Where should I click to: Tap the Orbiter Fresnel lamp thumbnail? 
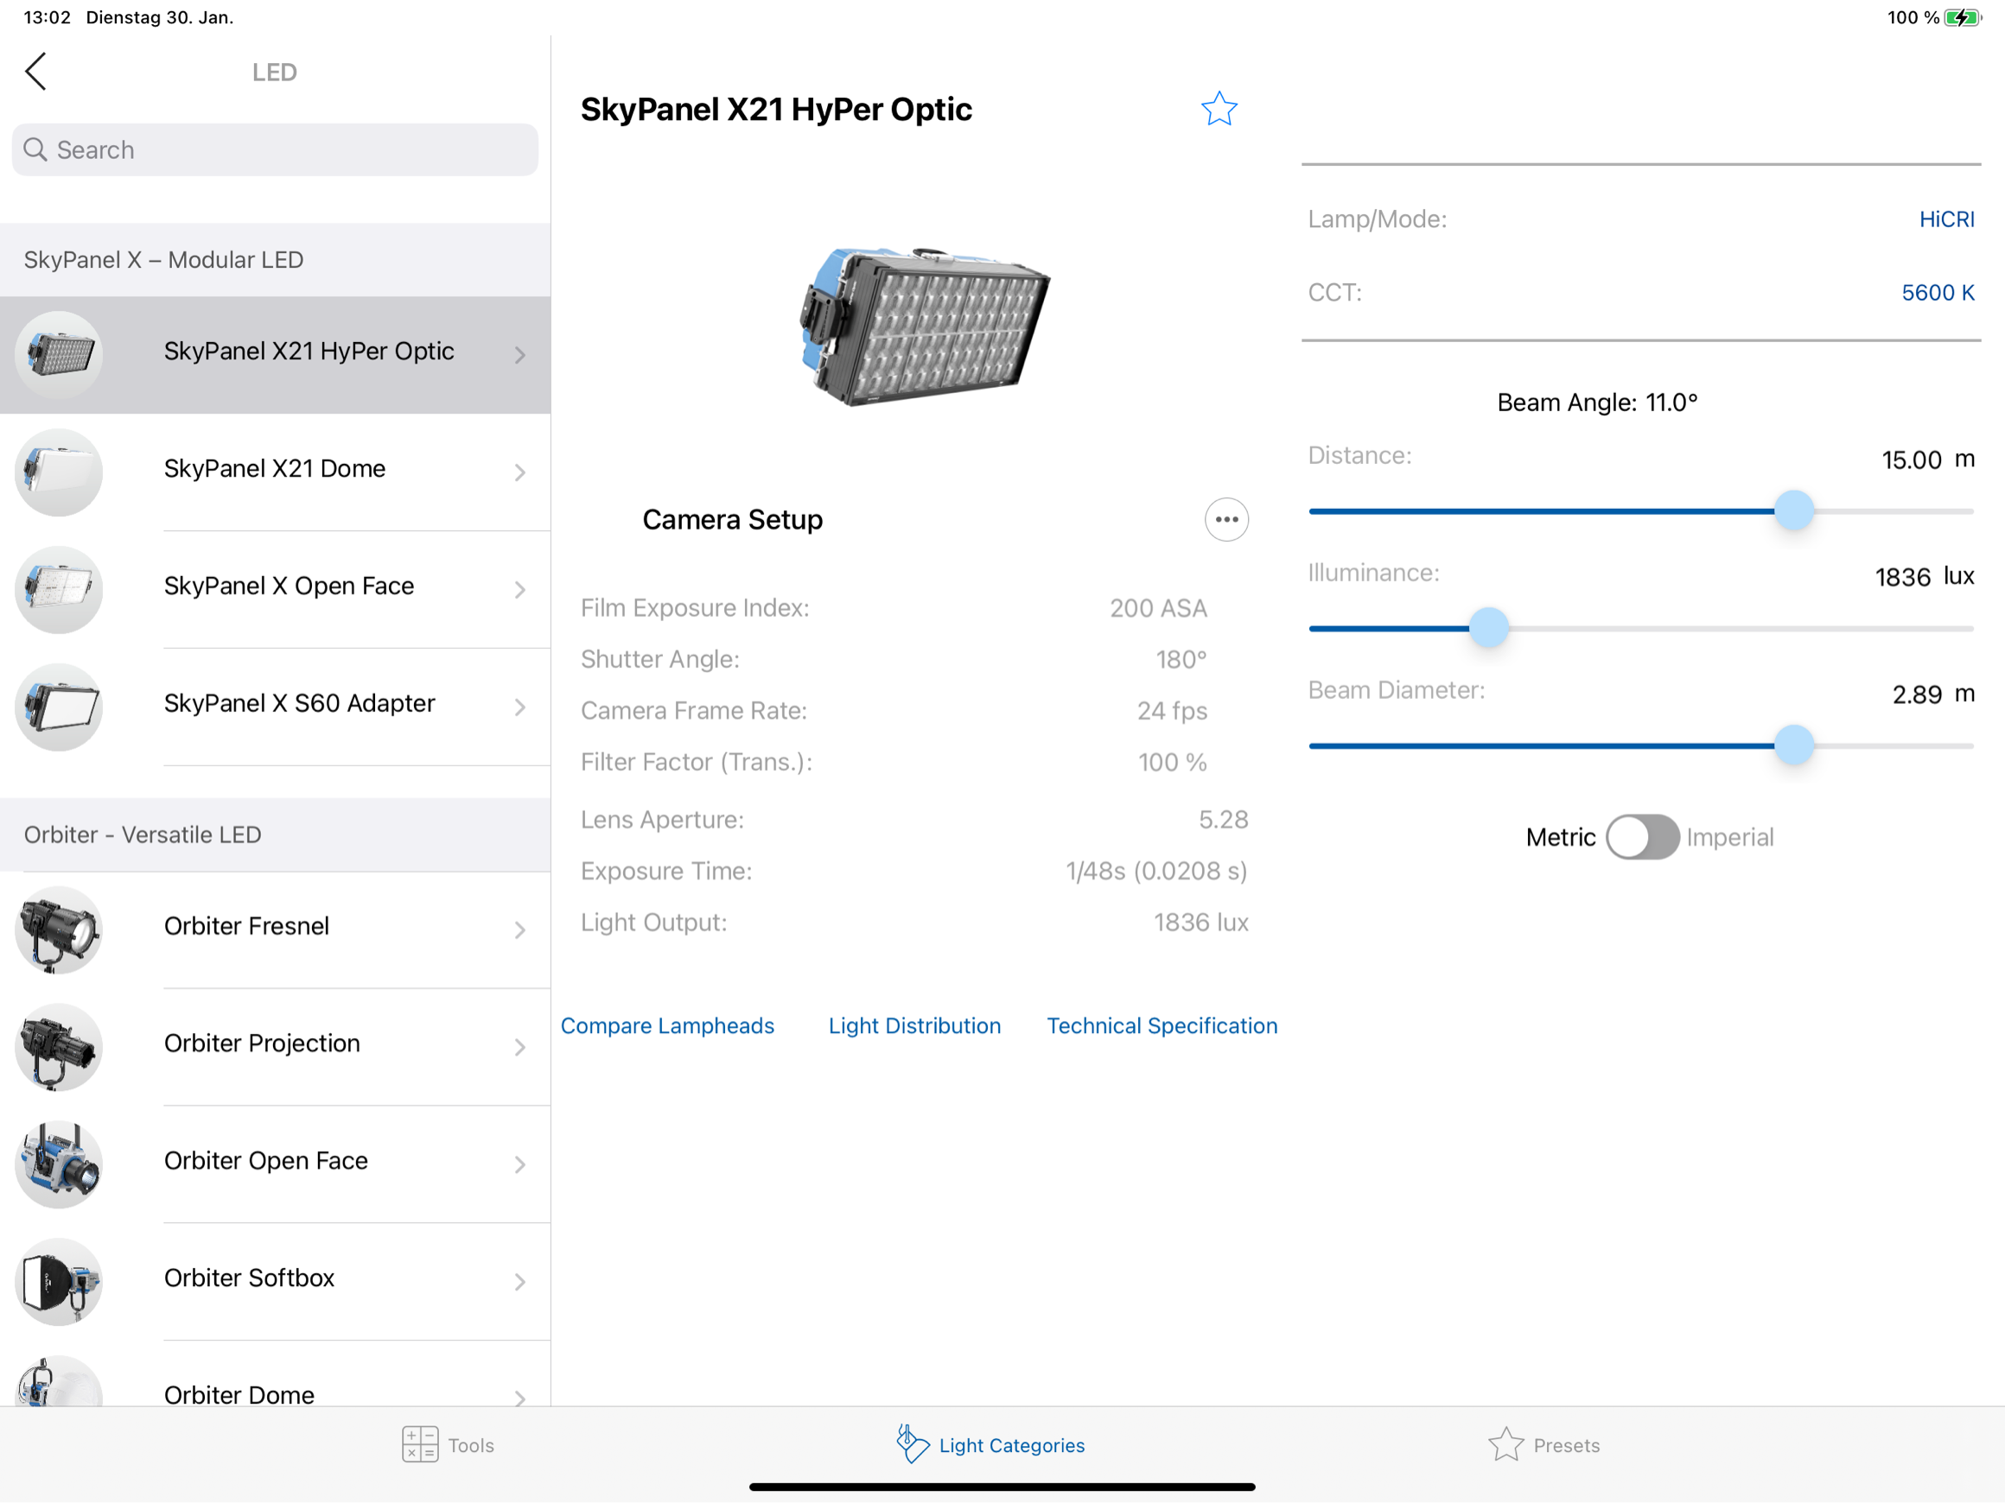click(x=59, y=929)
